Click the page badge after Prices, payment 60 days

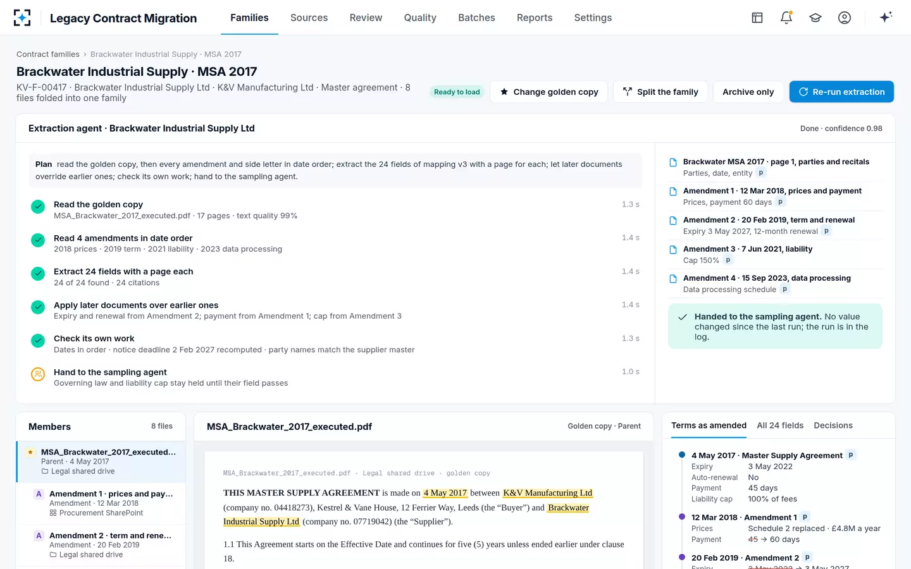click(x=780, y=202)
